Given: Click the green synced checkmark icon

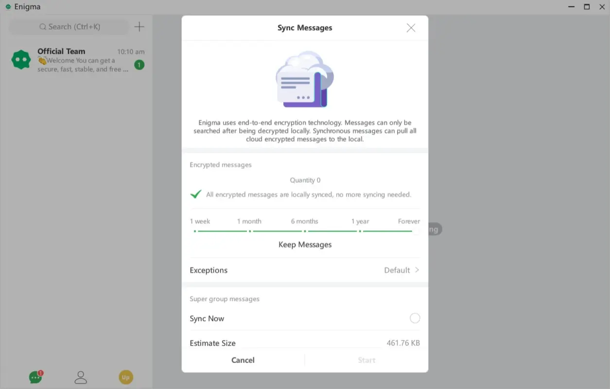Looking at the screenshot, I should click(x=195, y=194).
